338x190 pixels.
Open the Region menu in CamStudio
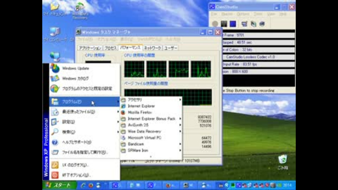[x=227, y=14]
